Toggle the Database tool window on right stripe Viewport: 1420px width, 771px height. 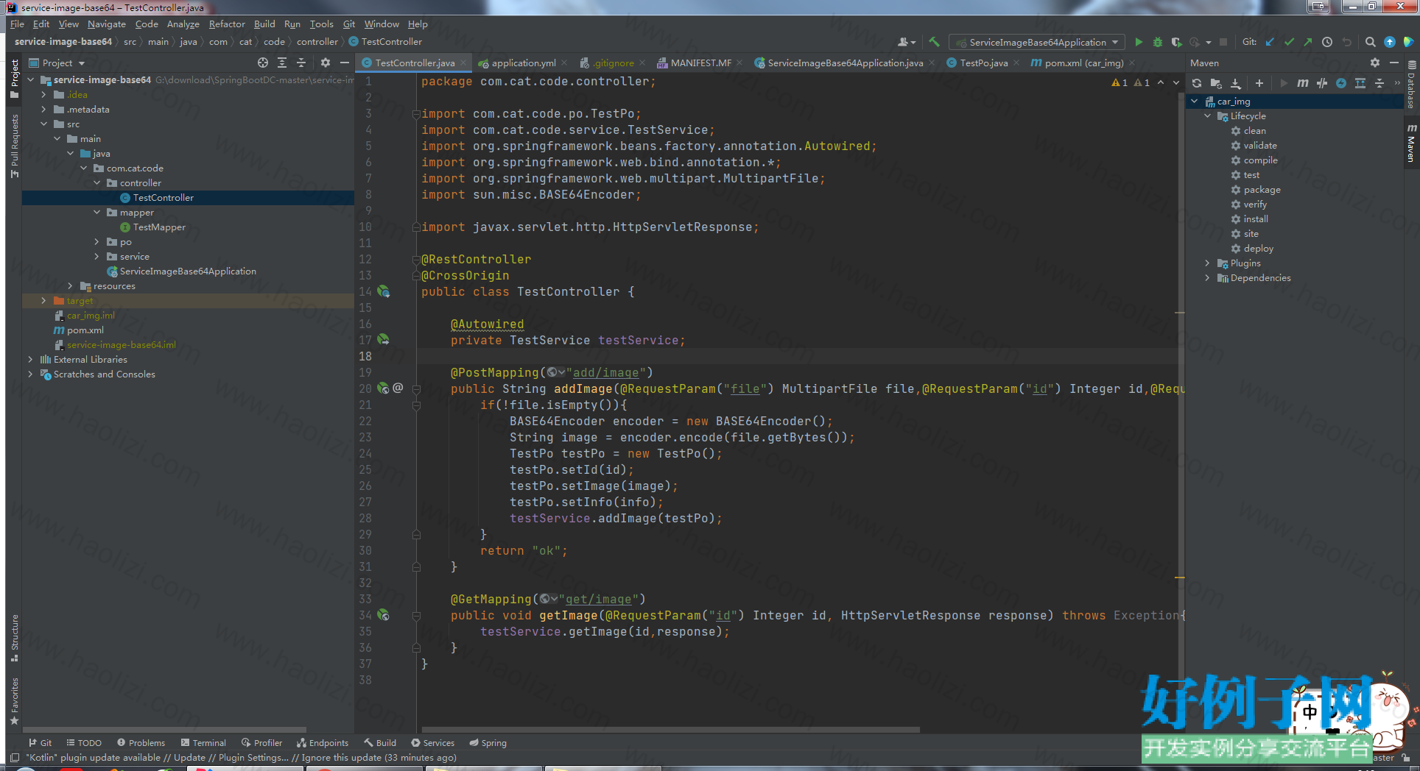point(1410,85)
